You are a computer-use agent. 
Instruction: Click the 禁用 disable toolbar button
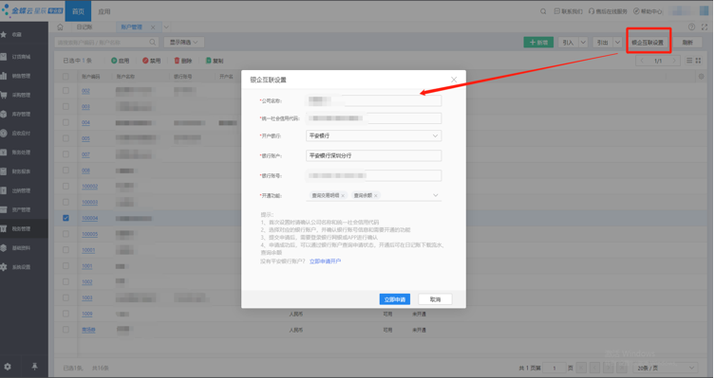click(x=151, y=61)
